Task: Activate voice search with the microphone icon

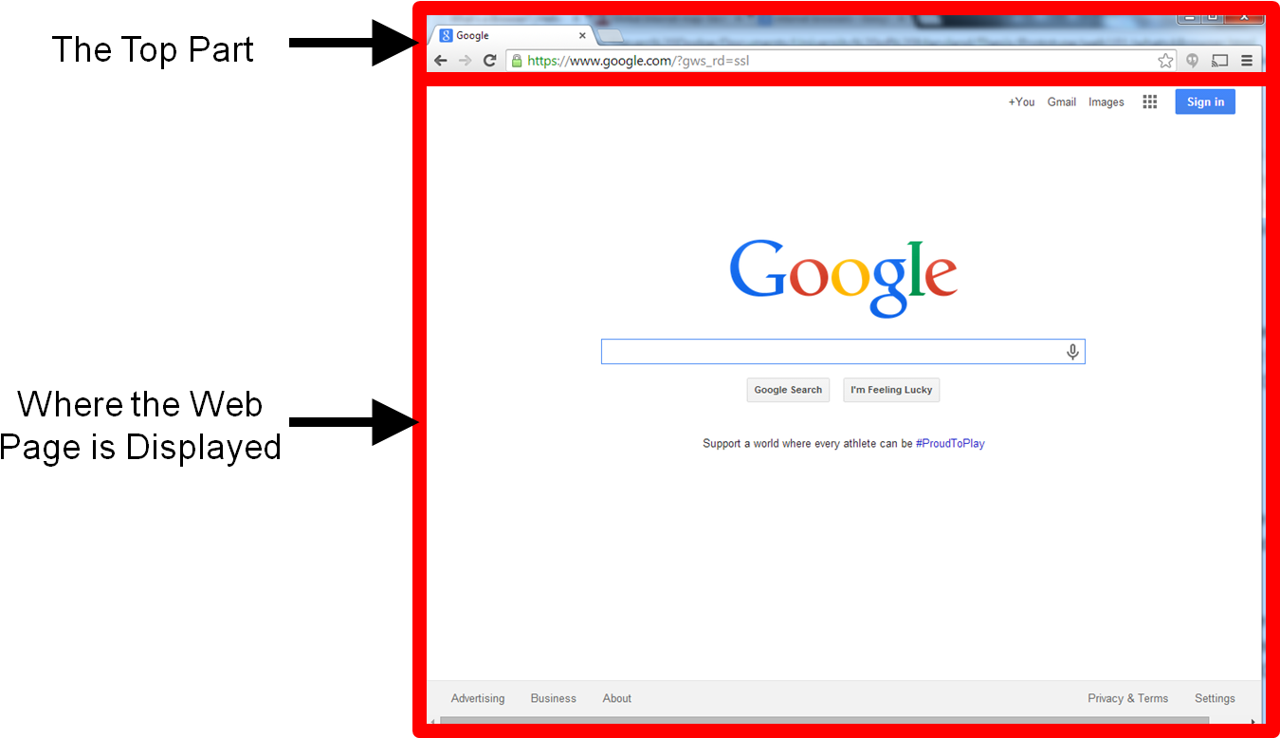Action: coord(1072,351)
